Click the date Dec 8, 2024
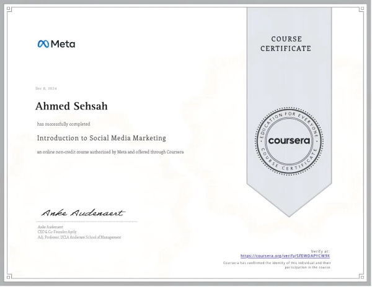The width and height of the screenshot is (372, 287). [x=46, y=88]
